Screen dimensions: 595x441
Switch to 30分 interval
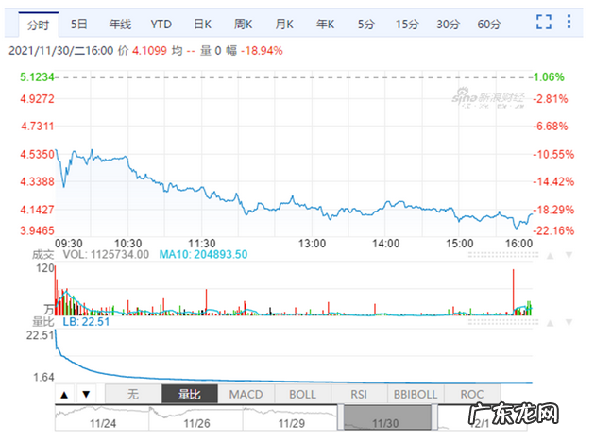click(448, 25)
